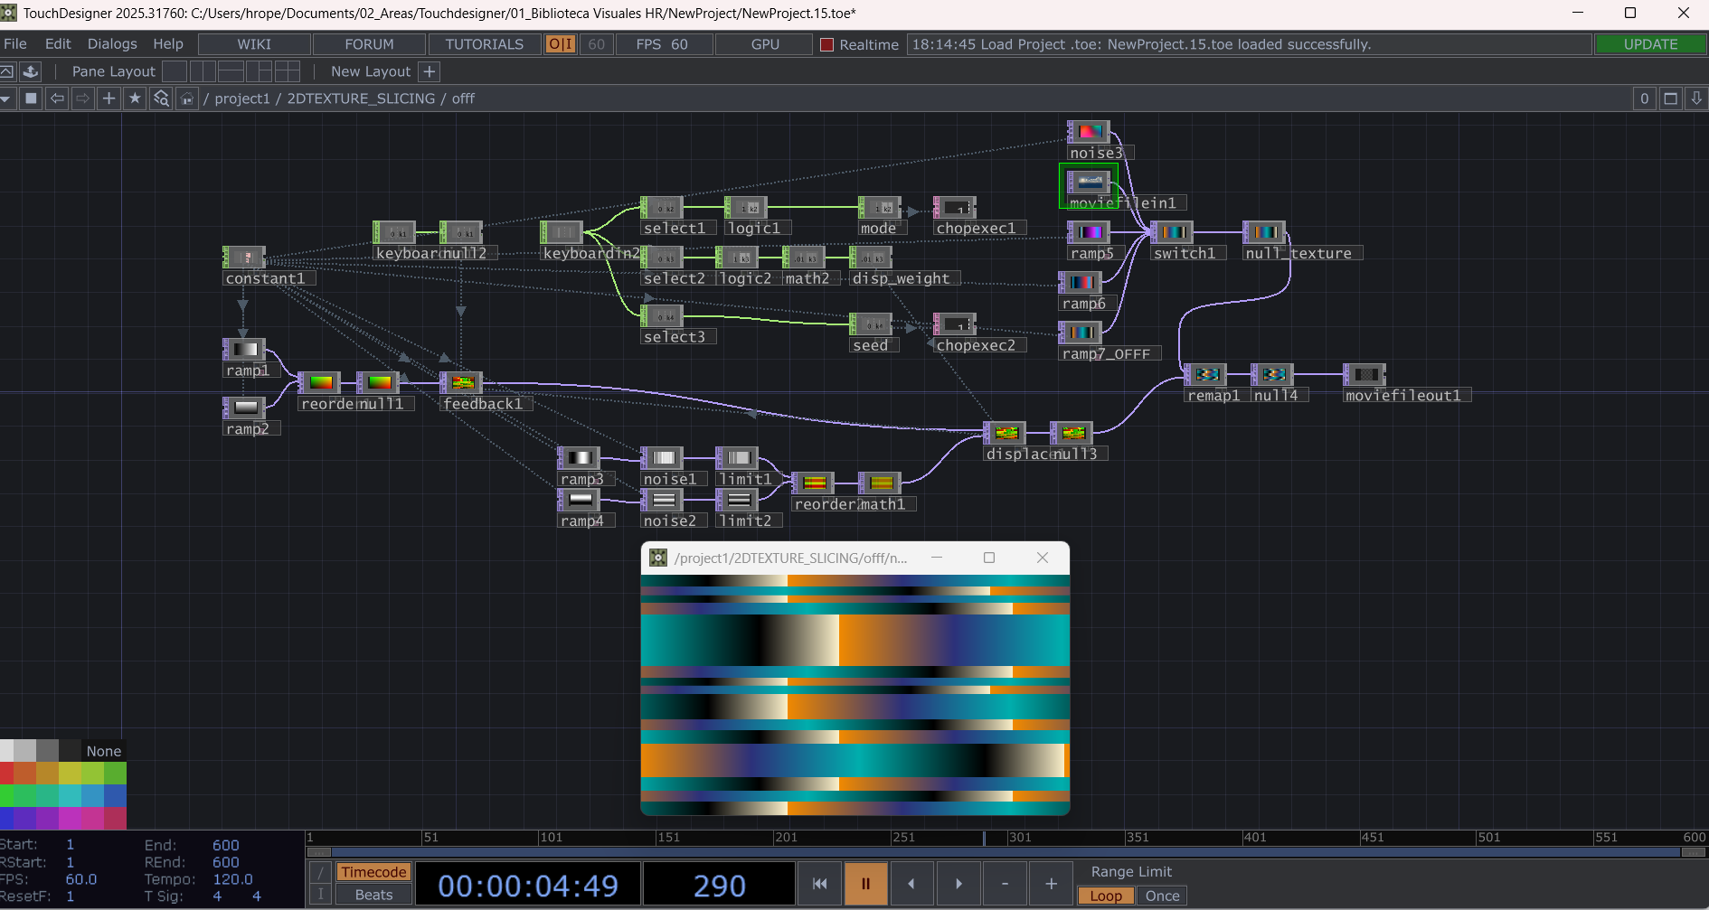Toggle the Timecode display mode

(373, 872)
